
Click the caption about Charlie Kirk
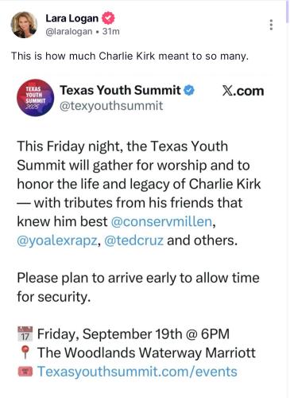(130, 56)
